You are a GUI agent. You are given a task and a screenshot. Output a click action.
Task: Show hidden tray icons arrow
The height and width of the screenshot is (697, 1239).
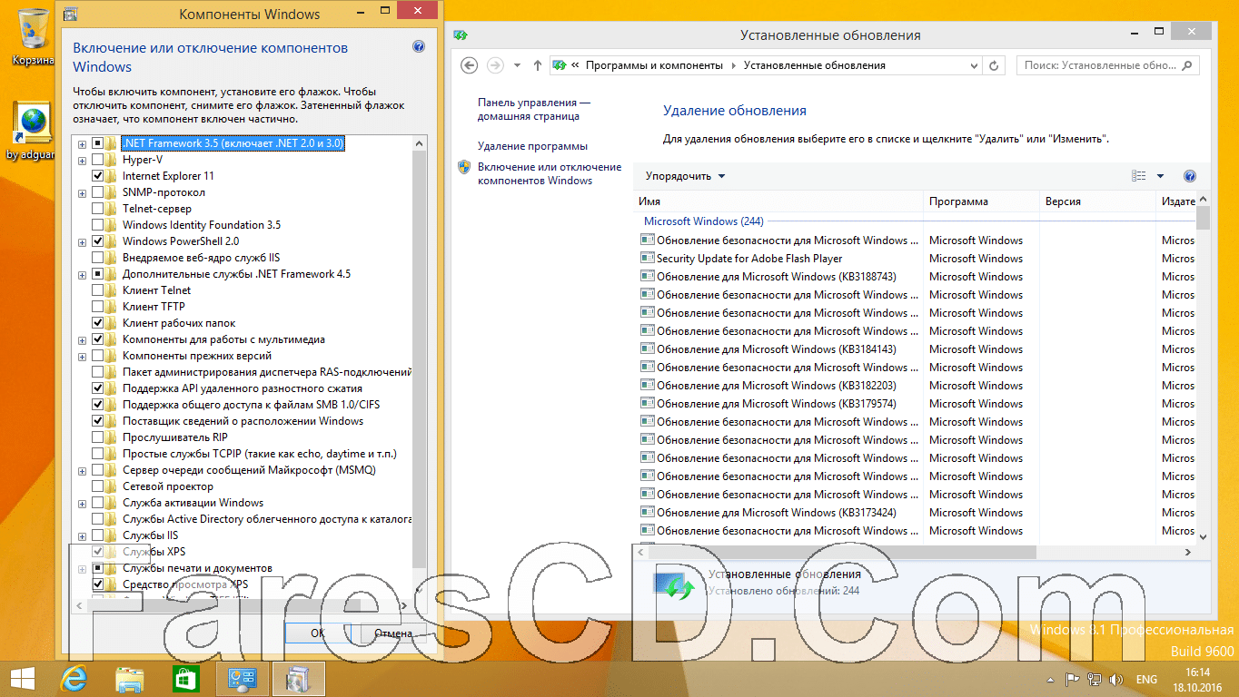pos(1053,679)
